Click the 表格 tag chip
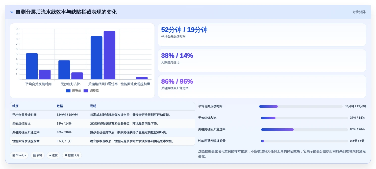Screen dimensions: 376x169 (x=38, y=155)
